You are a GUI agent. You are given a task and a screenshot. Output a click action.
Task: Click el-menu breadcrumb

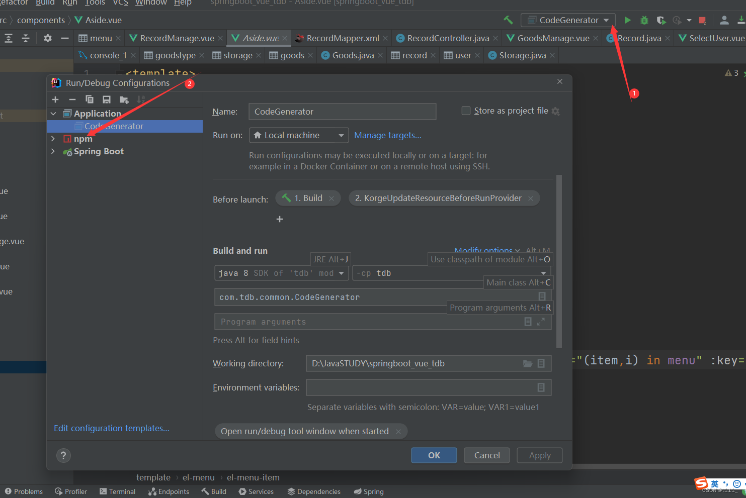(x=198, y=477)
